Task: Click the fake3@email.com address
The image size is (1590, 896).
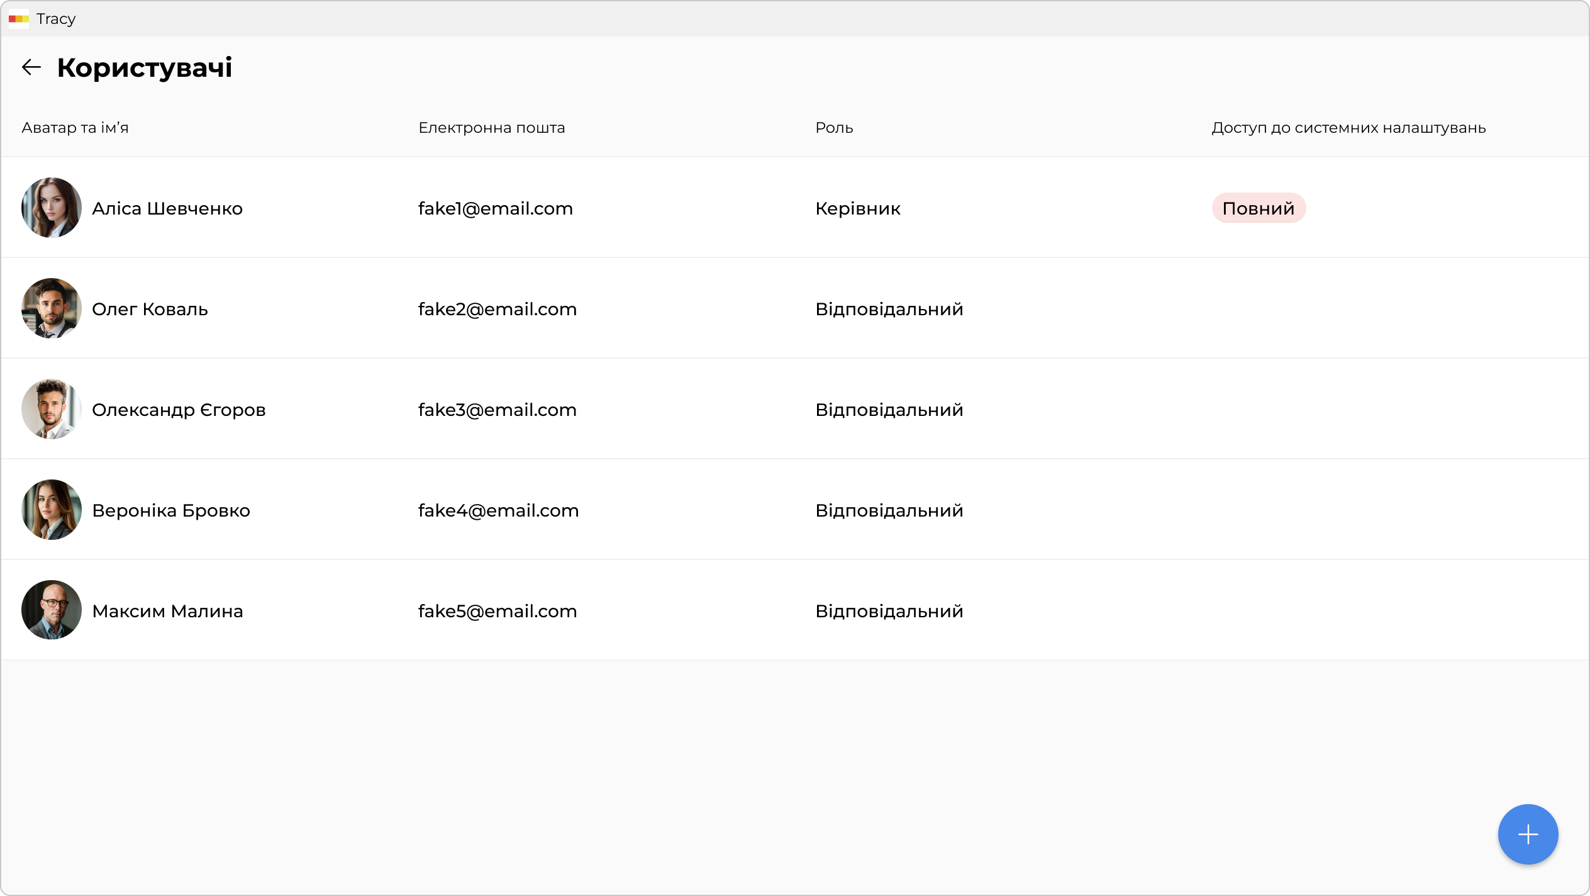Action: click(497, 410)
